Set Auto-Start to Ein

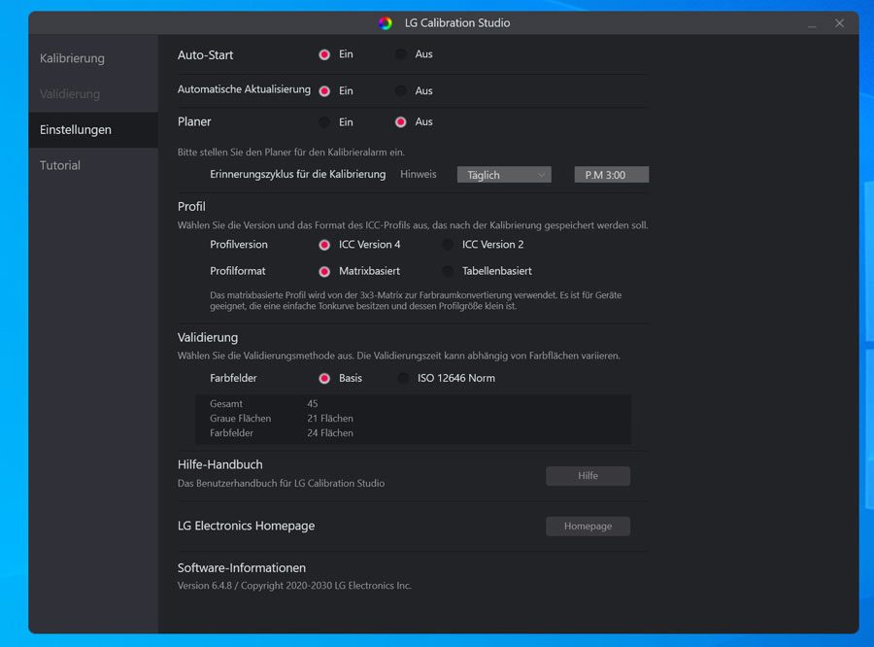(x=324, y=54)
